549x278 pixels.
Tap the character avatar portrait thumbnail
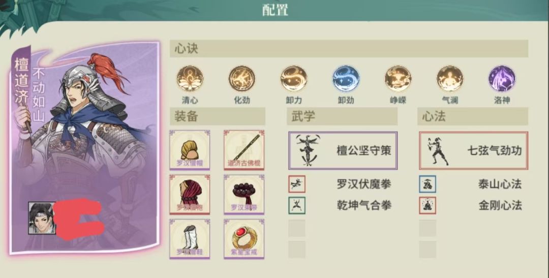point(42,218)
